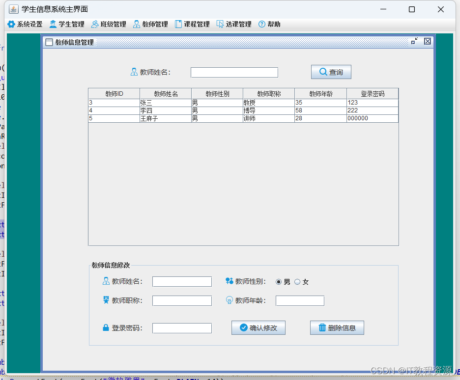
Task: Click the teacher ID cell 5
Action: tap(114, 118)
